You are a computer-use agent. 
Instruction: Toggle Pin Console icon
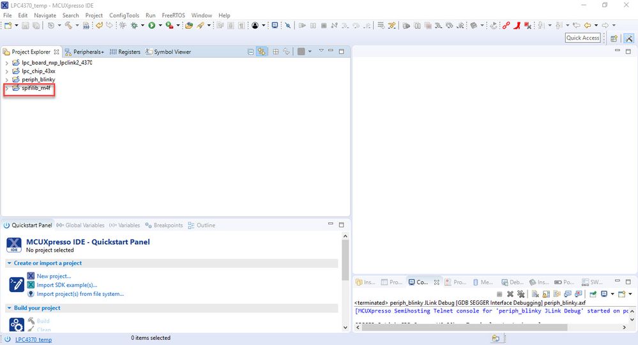click(x=593, y=294)
